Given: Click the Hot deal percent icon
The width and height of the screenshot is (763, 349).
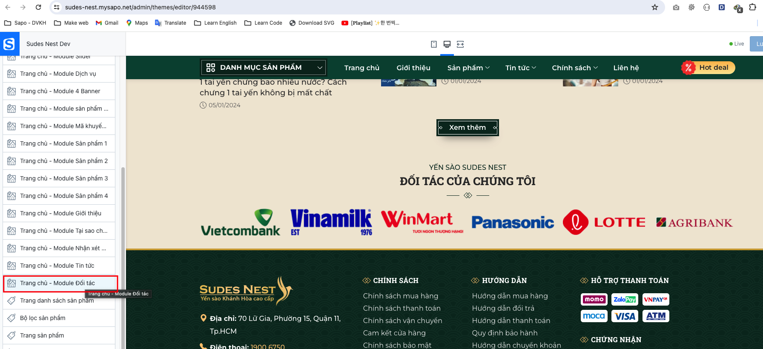Looking at the screenshot, I should point(688,68).
